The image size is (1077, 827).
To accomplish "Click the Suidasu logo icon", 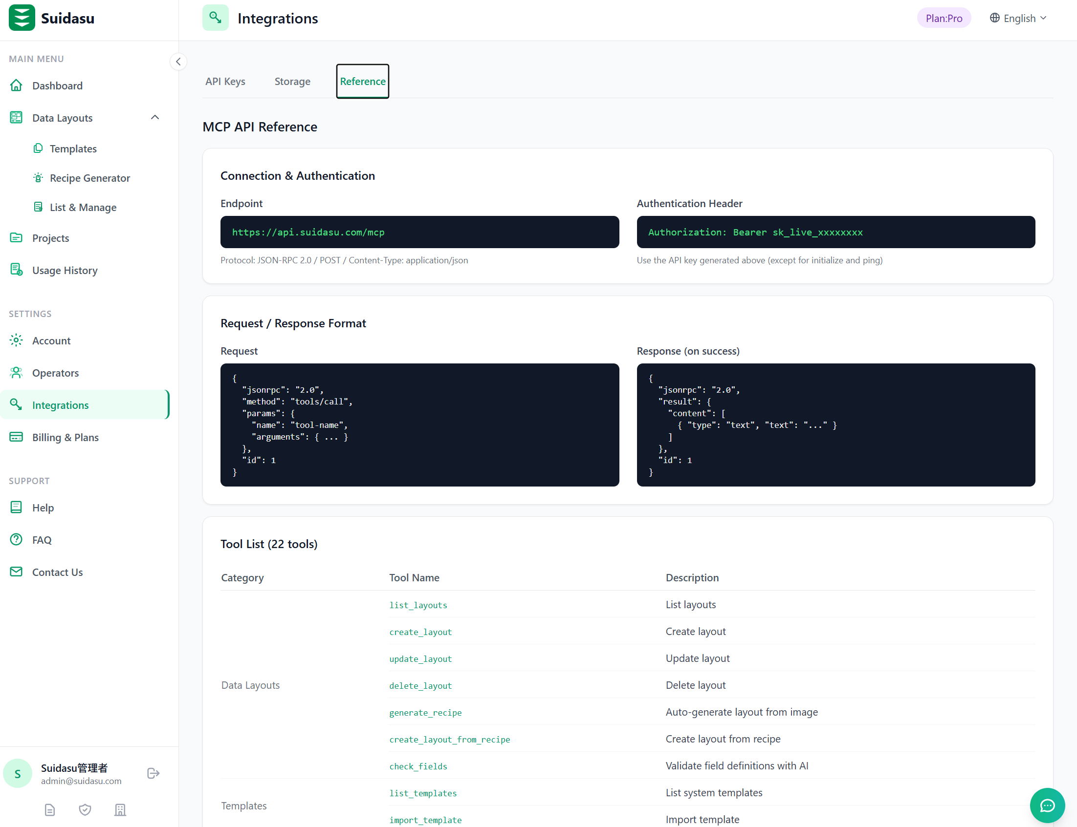I will coord(22,18).
